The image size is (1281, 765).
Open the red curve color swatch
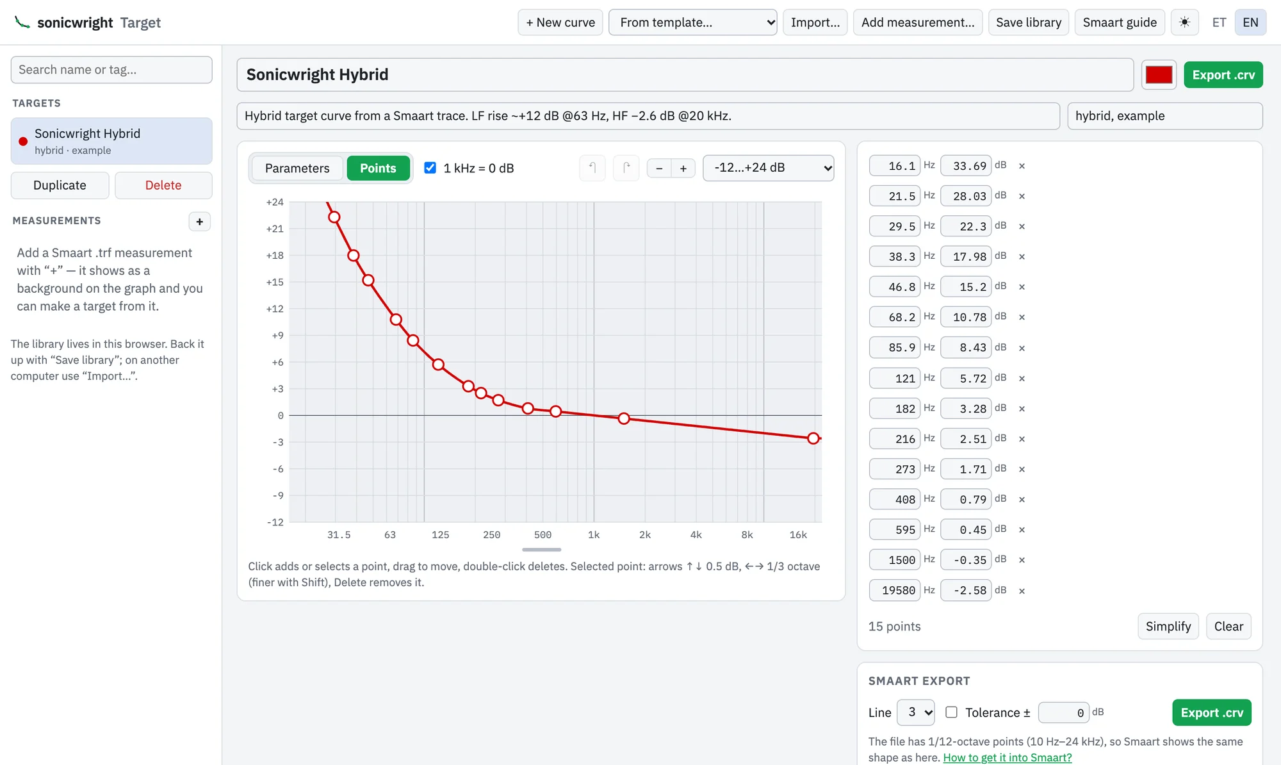point(1159,75)
